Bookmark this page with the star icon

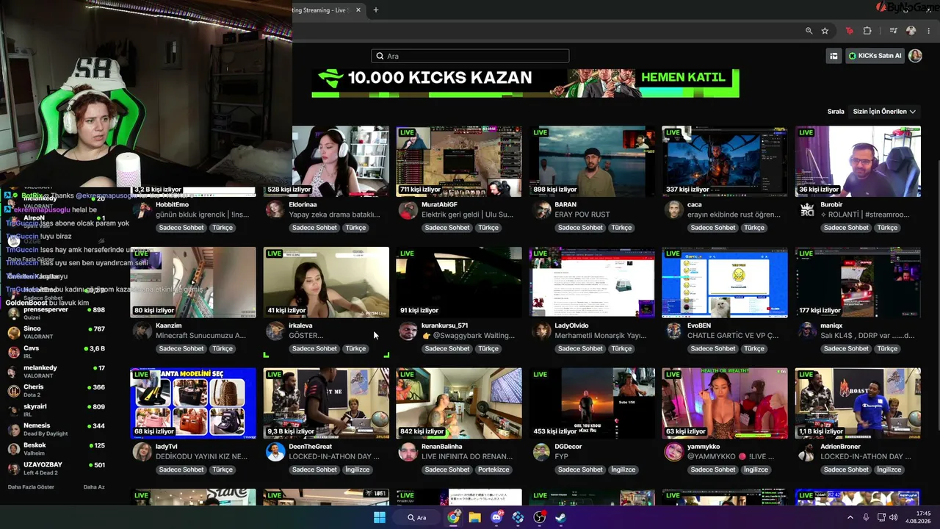point(825,31)
